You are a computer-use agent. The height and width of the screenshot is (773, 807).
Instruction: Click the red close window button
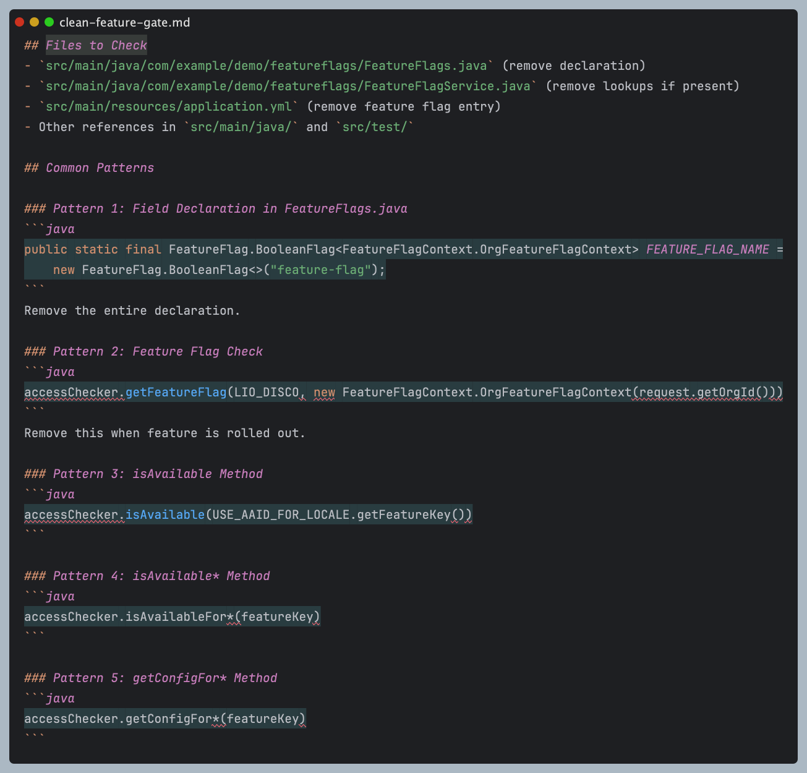coord(20,22)
